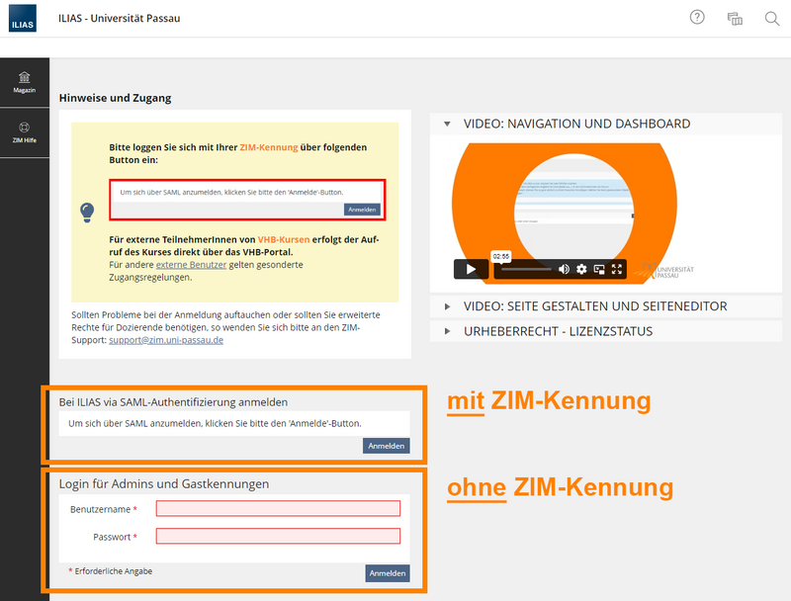The image size is (791, 601).
Task: Click 'Bei ILIAS via SAML-Authentifizierung anmelden' heading
Action: pyautogui.click(x=174, y=402)
